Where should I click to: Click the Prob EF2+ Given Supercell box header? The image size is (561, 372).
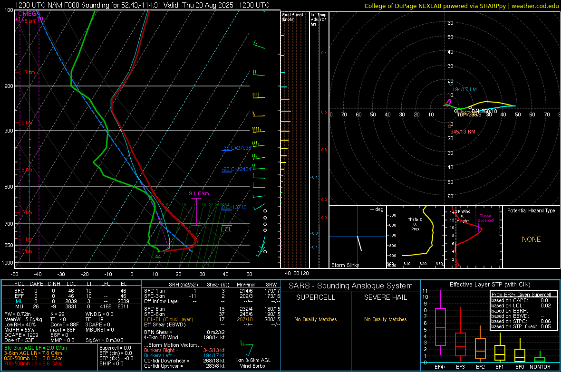pos(521,295)
